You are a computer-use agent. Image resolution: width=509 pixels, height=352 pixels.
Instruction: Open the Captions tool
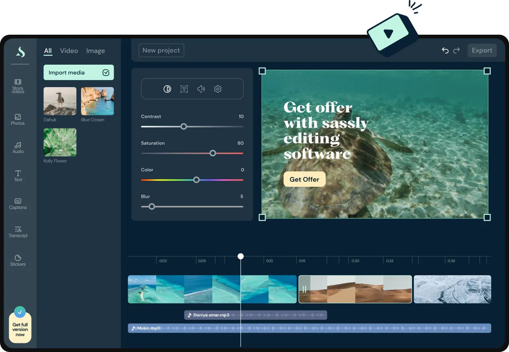tap(18, 204)
